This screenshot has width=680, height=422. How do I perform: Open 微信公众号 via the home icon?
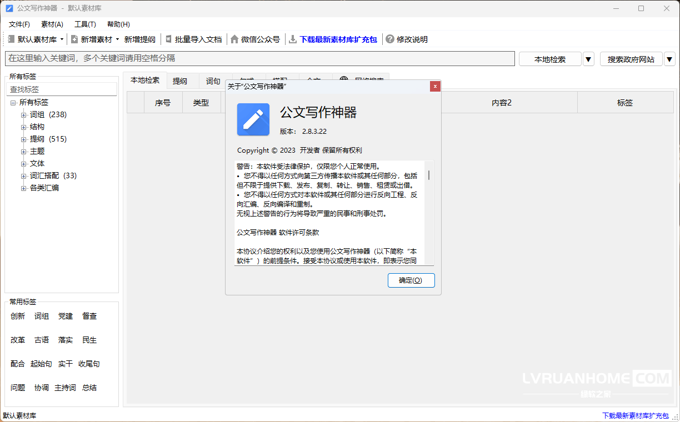(234, 39)
